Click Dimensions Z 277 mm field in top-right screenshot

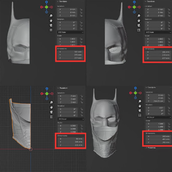pyautogui.click(x=158, y=58)
